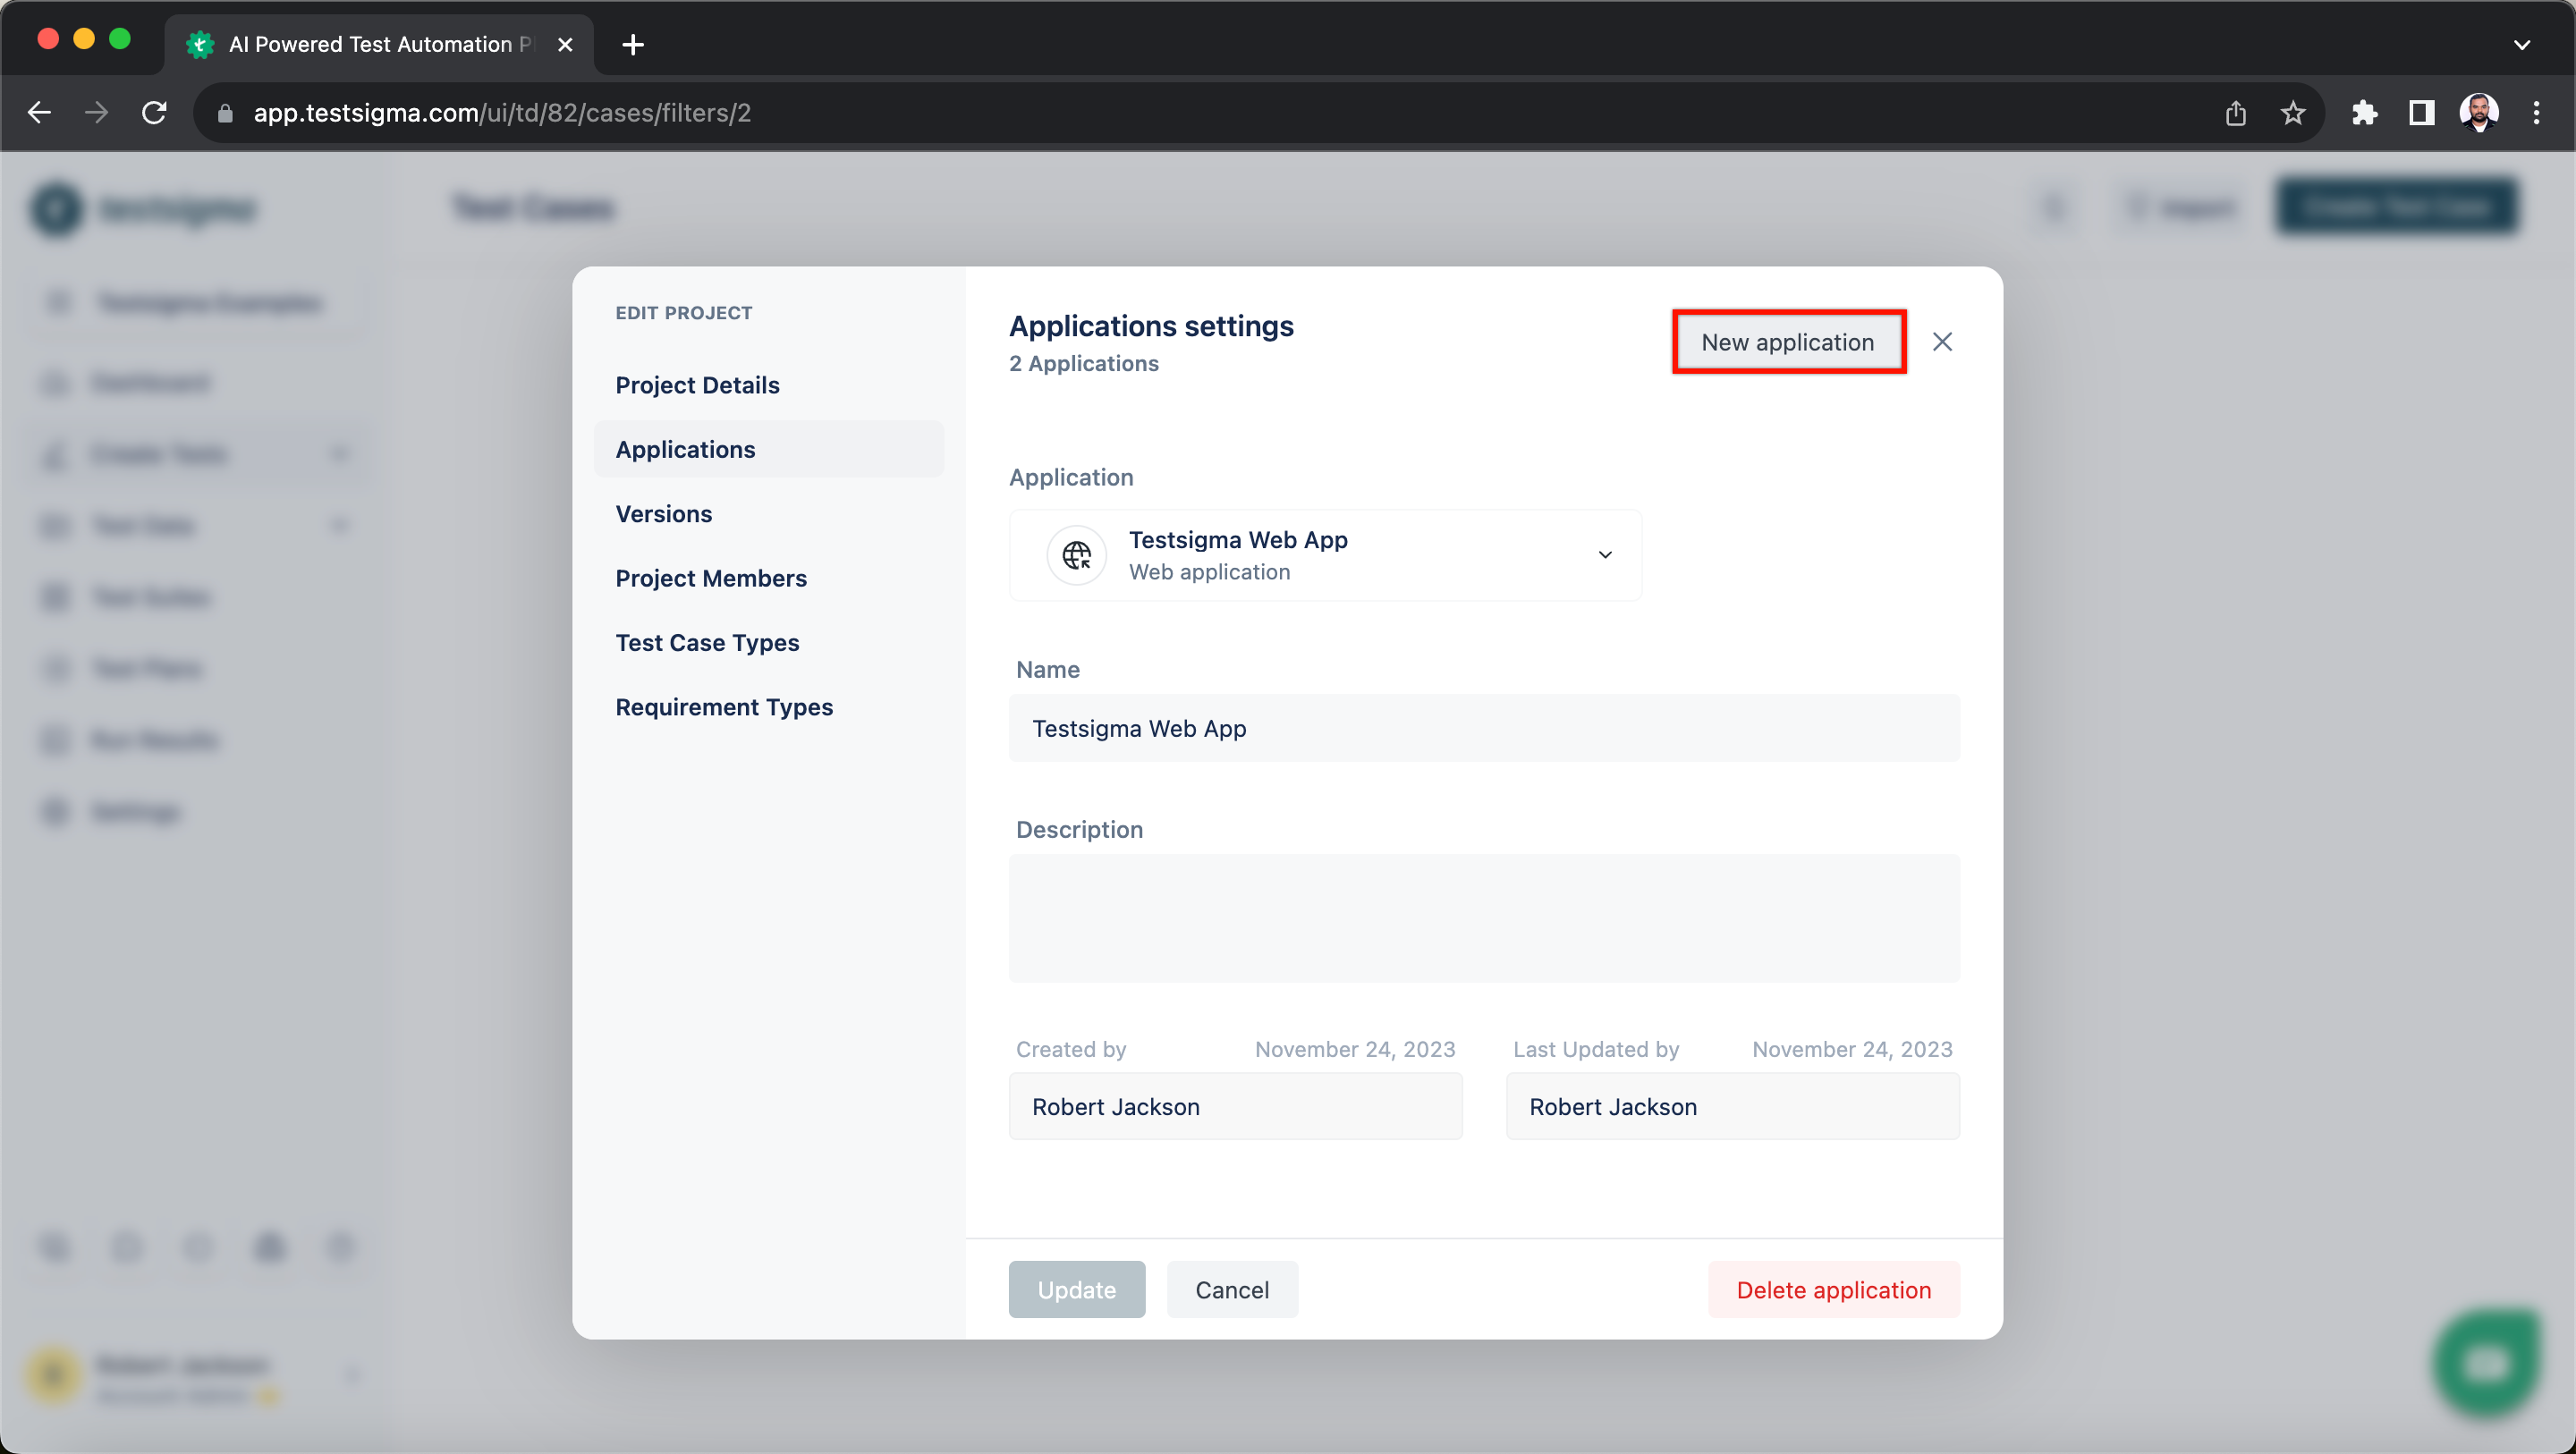The height and width of the screenshot is (1454, 2576).
Task: Click the Update button
Action: coord(1076,1289)
